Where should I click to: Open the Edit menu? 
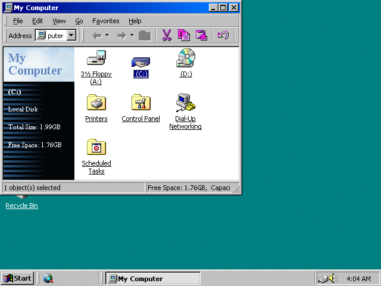coord(38,21)
